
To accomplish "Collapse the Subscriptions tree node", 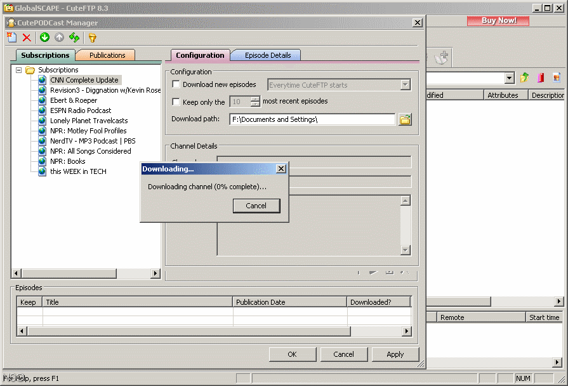I will coord(19,70).
